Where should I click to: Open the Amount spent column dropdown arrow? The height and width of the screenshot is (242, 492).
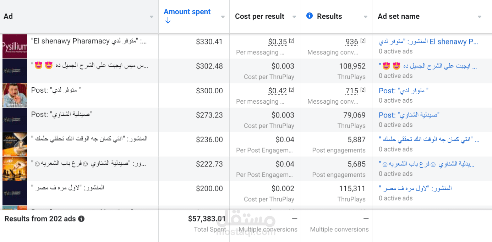pos(223,17)
